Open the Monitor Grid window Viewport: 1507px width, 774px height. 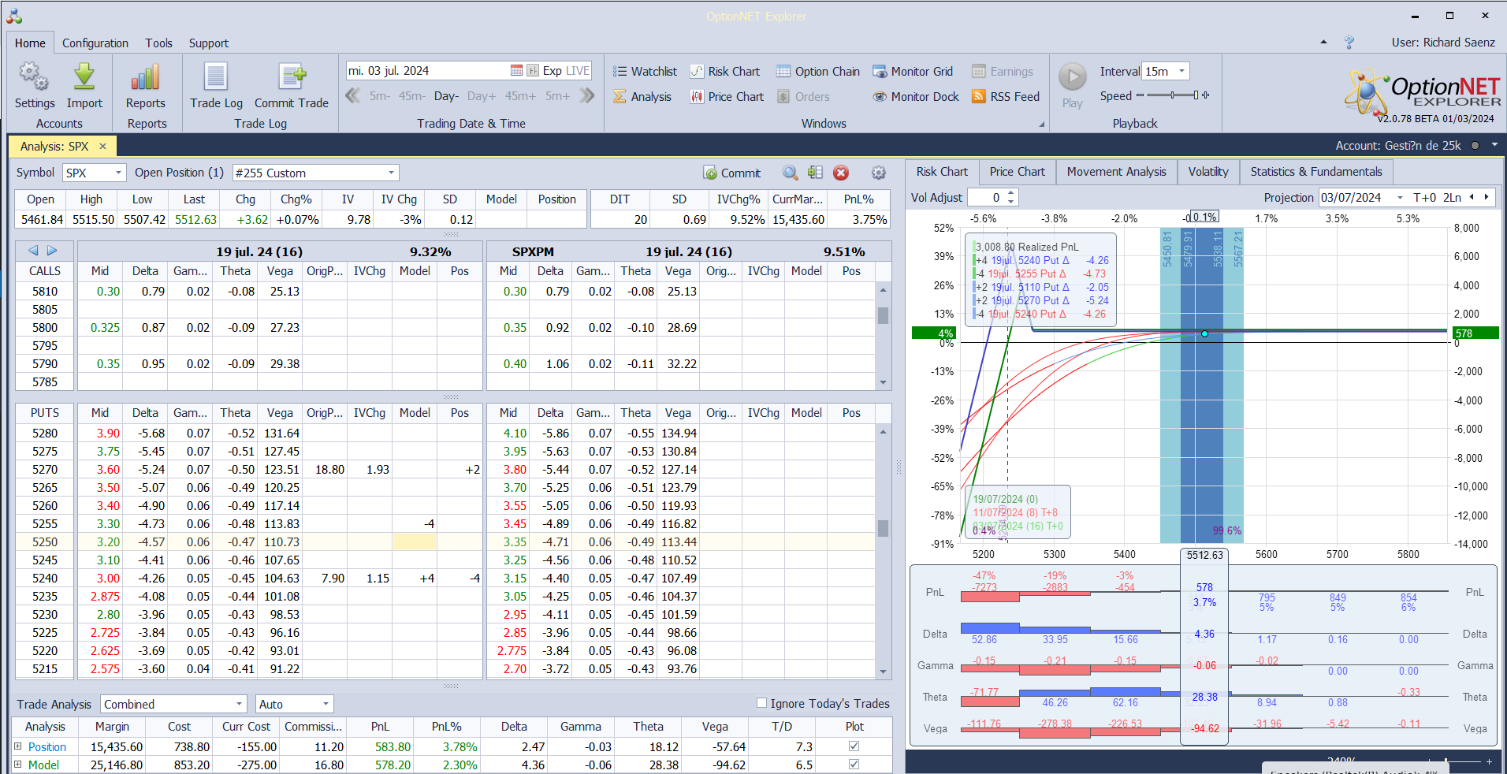point(913,72)
